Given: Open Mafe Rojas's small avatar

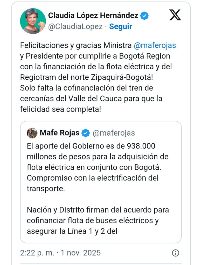Looking at the screenshot, I should 32,133.
